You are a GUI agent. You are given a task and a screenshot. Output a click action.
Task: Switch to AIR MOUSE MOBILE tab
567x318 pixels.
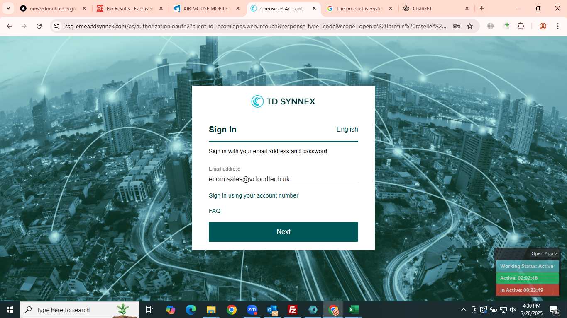point(206,8)
